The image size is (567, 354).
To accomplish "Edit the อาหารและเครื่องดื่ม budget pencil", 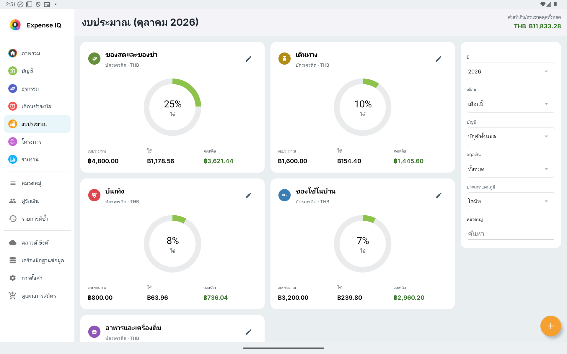I will click(248, 332).
